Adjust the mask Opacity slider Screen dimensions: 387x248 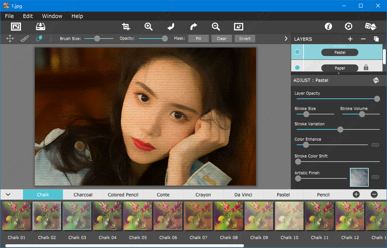[153, 39]
